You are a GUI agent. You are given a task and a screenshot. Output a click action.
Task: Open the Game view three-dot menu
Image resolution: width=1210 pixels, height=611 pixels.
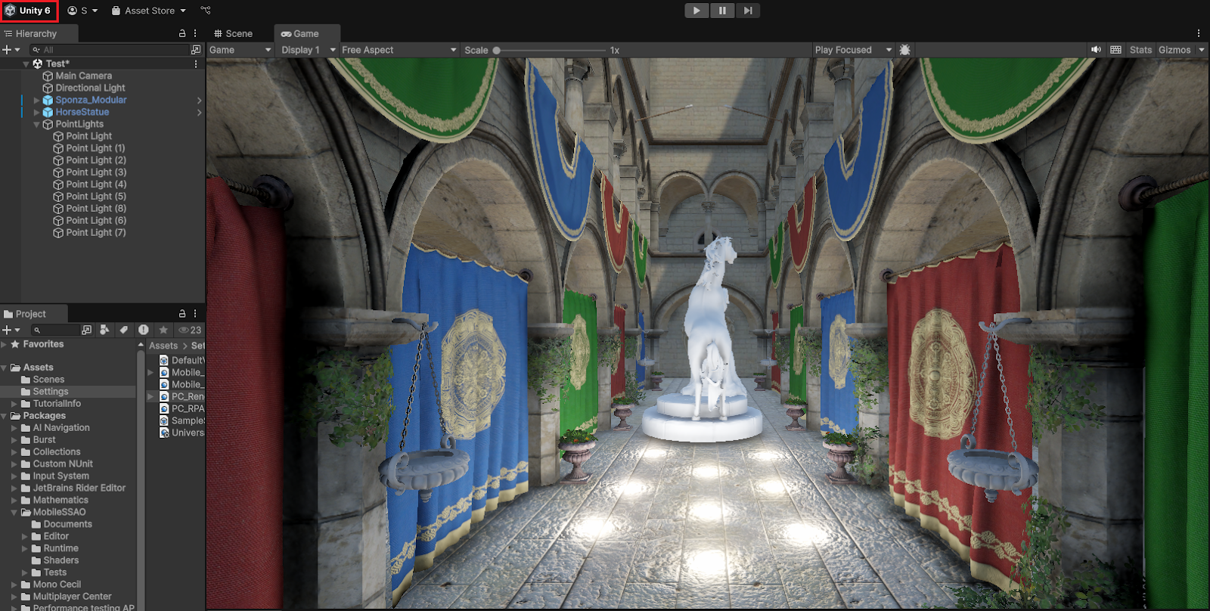point(1199,33)
